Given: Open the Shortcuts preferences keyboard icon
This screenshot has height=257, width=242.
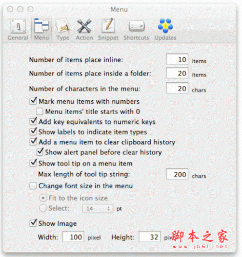Looking at the screenshot, I should point(136,26).
